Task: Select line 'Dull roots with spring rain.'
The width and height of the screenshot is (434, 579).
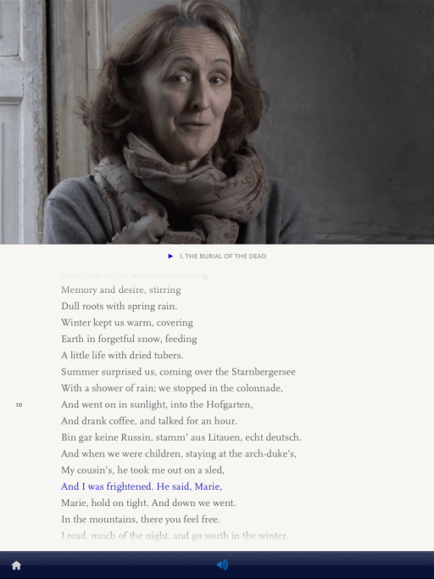Action: point(120,306)
